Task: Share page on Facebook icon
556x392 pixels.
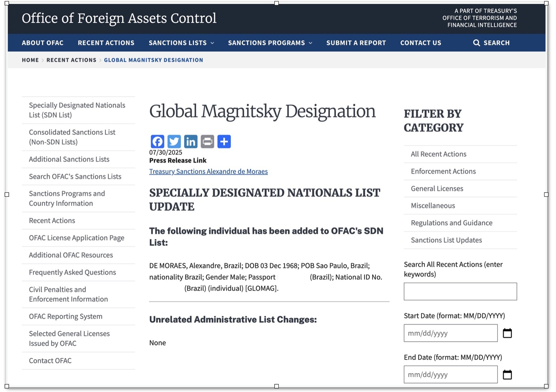Action: pos(157,142)
